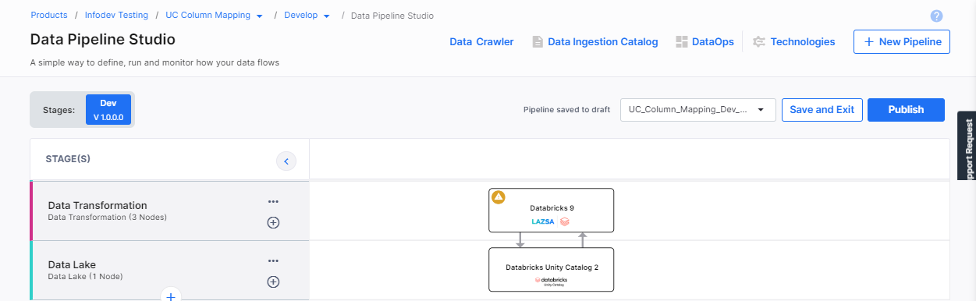Expand the Develop breadcrumb dropdown

pos(326,16)
